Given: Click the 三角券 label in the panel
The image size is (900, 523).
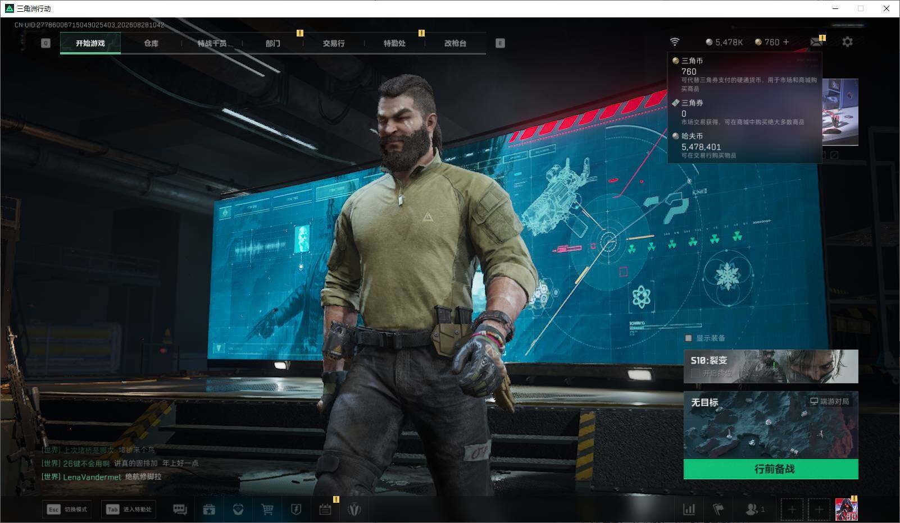Looking at the screenshot, I should [692, 103].
